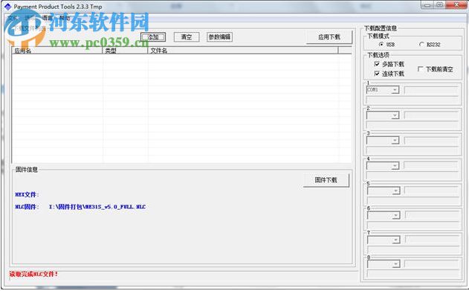Close the Payment Product Tools window
This screenshot has height=291, width=469.
tap(456, 4)
